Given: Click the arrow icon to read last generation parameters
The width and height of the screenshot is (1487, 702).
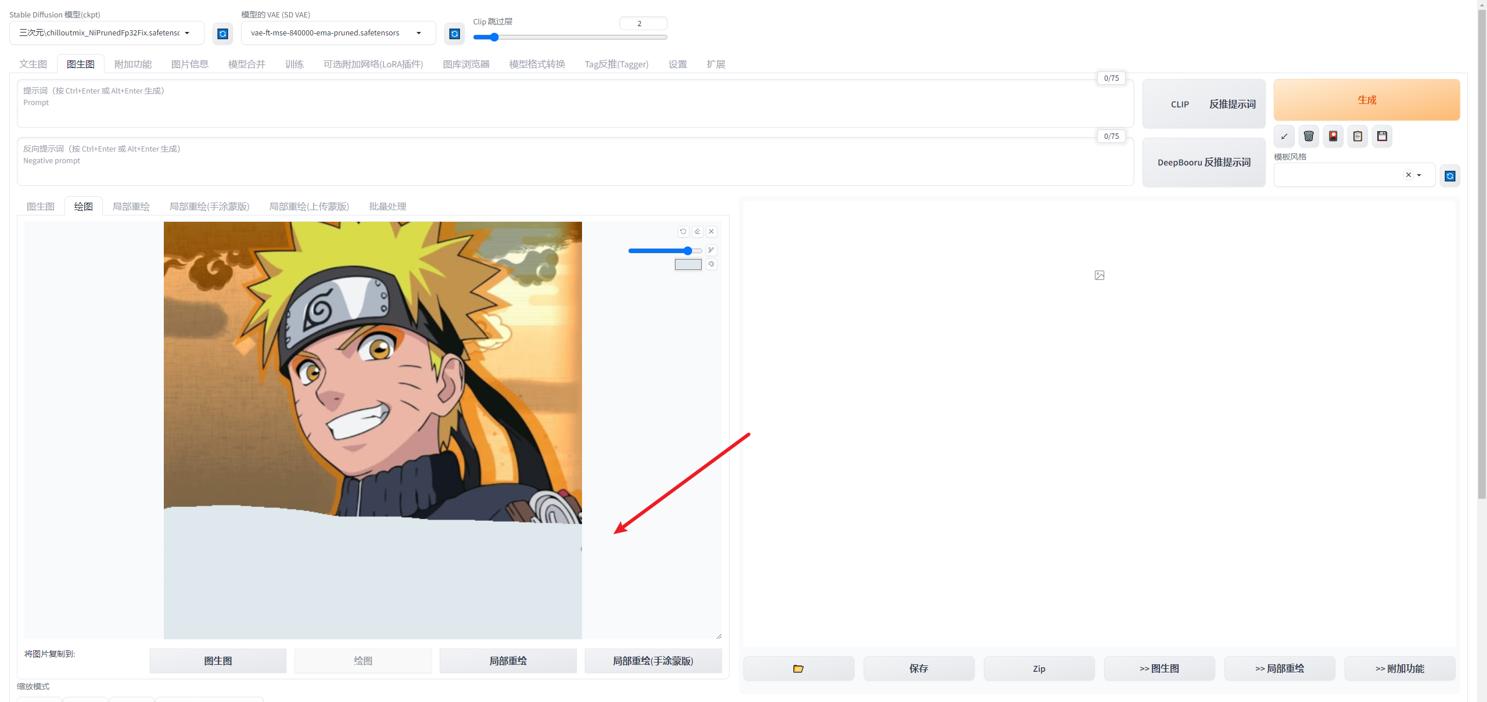Looking at the screenshot, I should pos(1284,136).
